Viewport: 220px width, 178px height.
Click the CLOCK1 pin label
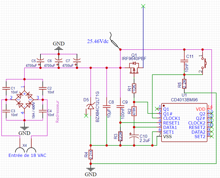[172, 118]
